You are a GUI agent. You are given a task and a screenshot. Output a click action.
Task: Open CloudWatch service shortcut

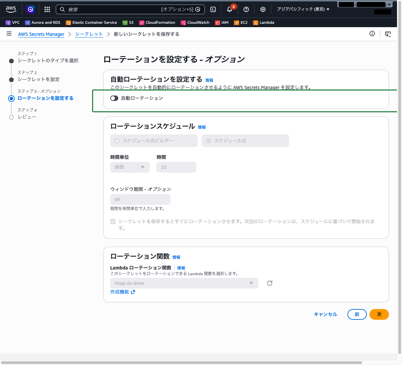coord(195,22)
